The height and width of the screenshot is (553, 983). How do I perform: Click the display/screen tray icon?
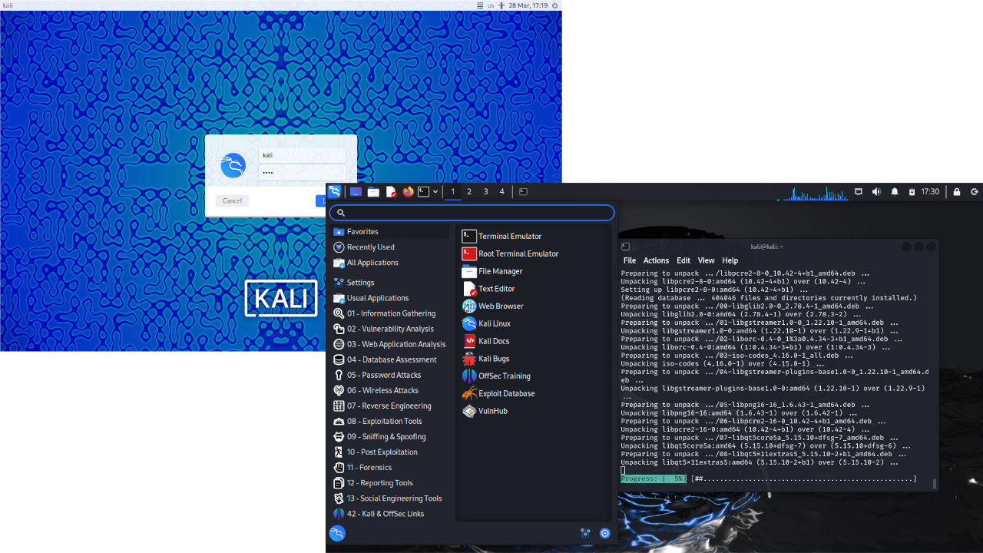[x=859, y=191]
